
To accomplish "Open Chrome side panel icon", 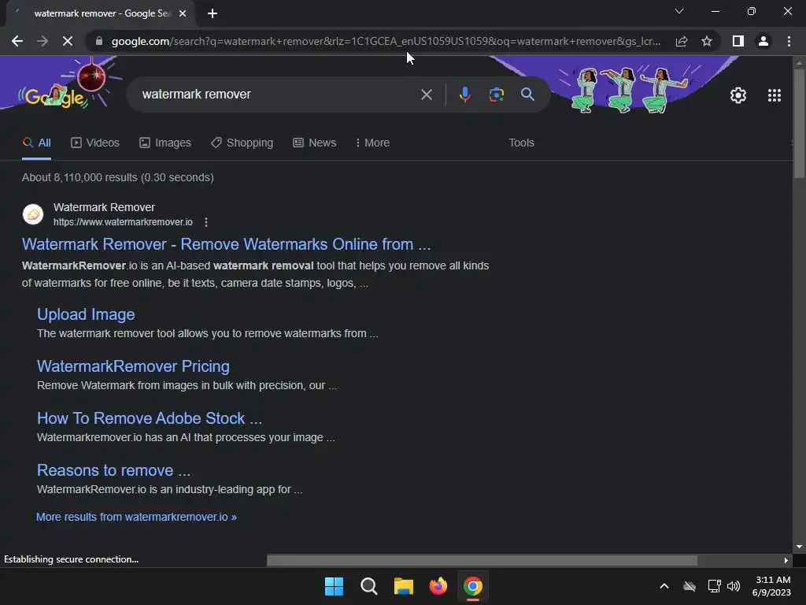I will tap(738, 41).
